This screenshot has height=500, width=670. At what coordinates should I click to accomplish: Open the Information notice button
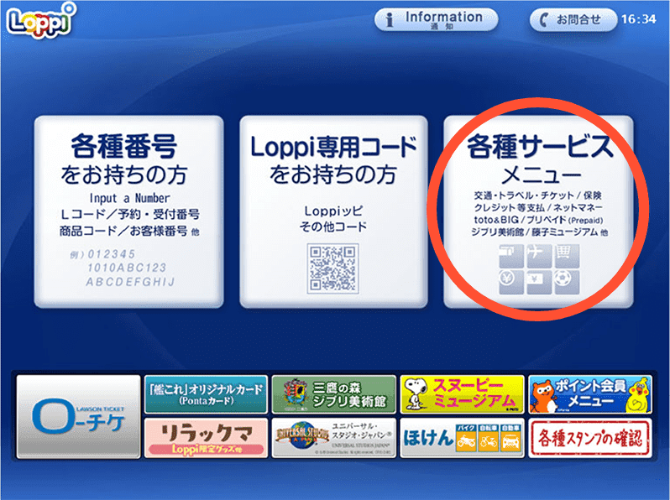coord(437,19)
